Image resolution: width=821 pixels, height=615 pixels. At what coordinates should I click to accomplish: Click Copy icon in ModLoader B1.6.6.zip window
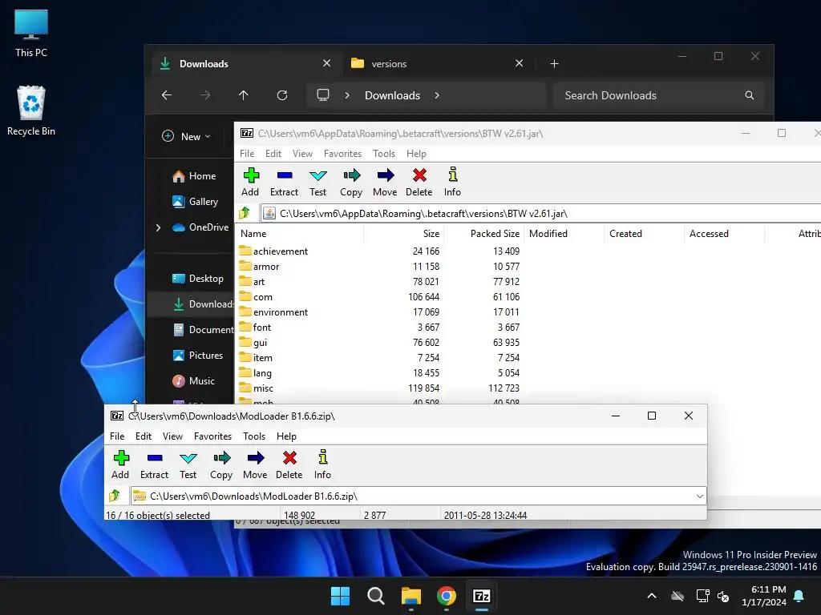pyautogui.click(x=221, y=458)
